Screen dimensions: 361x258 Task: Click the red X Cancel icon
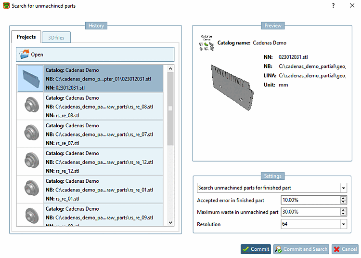(337, 249)
